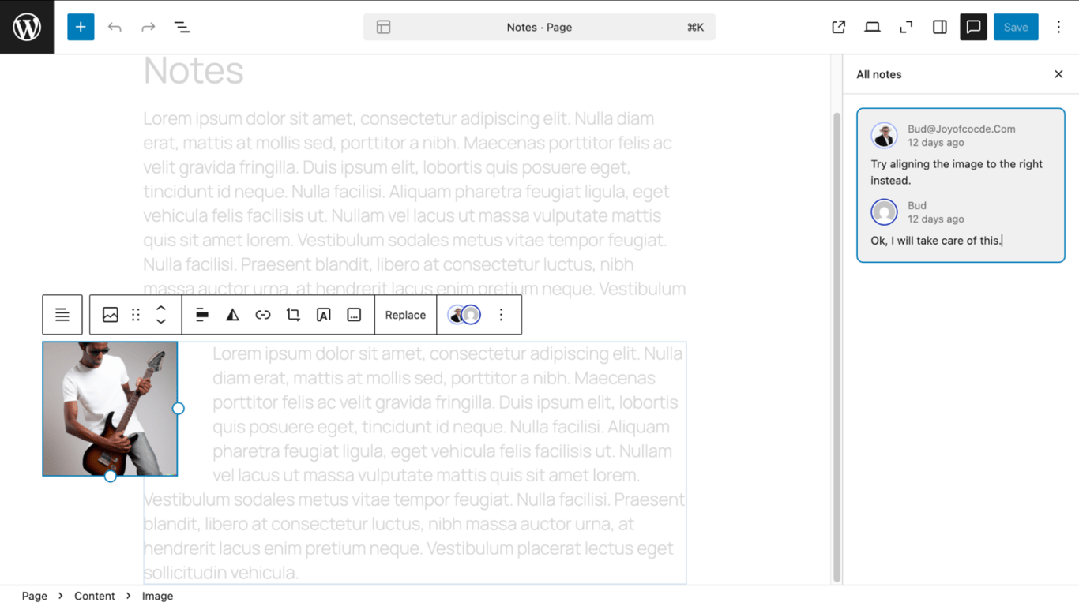Toggle the Settings sidebar panel
The height and width of the screenshot is (606, 1079).
coord(939,26)
